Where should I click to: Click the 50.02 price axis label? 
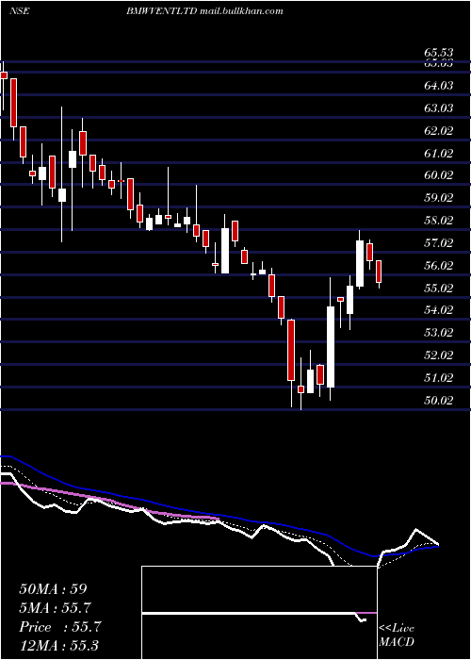[439, 400]
